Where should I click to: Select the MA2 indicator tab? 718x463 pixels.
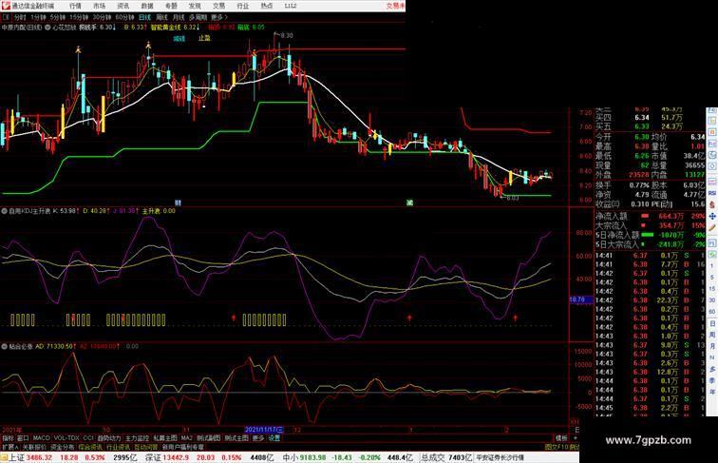click(x=187, y=438)
